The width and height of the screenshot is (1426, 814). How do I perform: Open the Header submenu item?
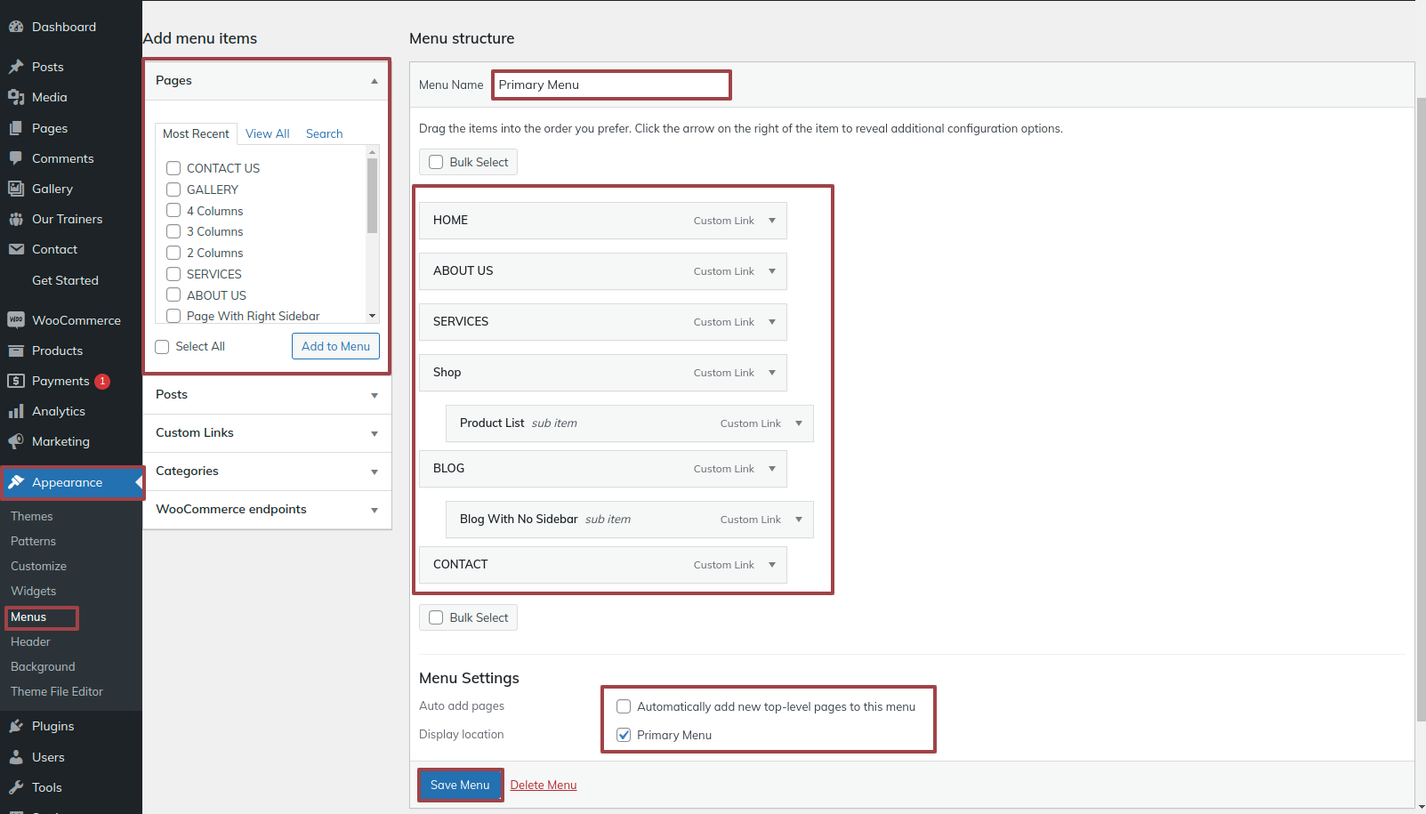click(x=30, y=641)
